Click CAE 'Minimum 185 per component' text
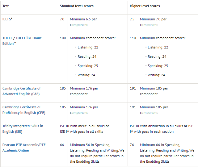198x167 pixels. tap(154, 91)
